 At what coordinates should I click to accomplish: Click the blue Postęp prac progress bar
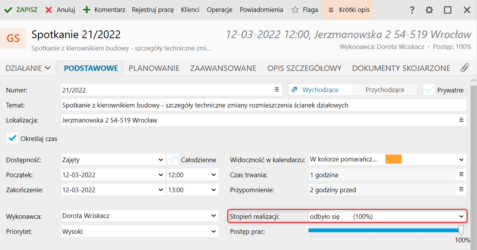click(x=383, y=230)
